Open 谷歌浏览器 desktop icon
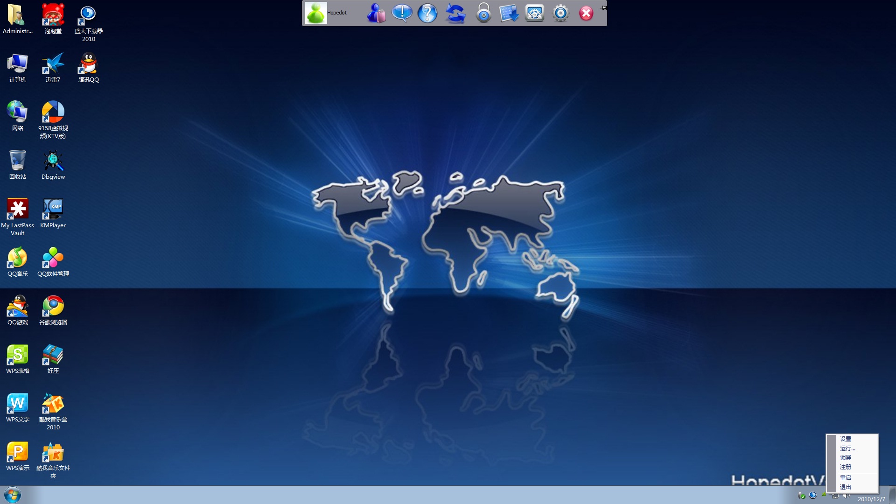 [53, 306]
